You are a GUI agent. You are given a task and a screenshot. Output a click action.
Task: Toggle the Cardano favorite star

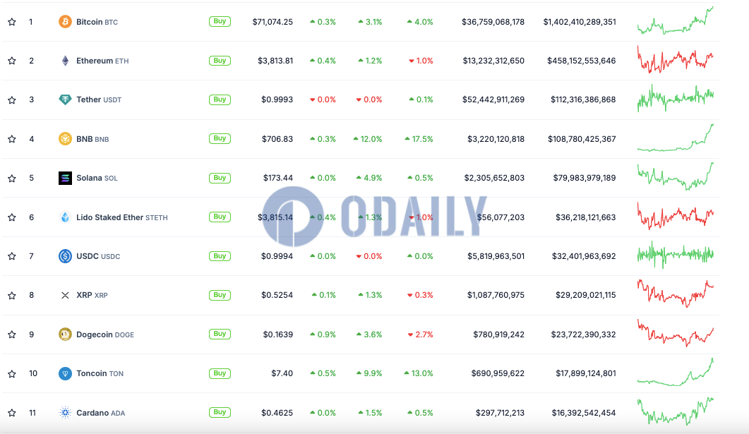tap(12, 413)
